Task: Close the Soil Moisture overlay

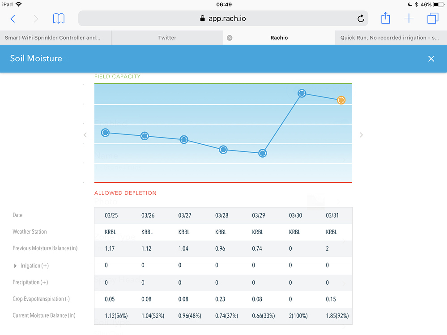Action: point(431,59)
